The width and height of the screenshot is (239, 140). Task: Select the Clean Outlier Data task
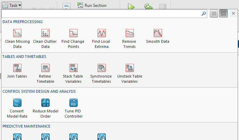[45, 39]
